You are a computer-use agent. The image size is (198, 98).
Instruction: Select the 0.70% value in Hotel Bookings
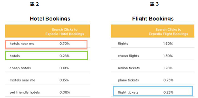[x=65, y=44]
